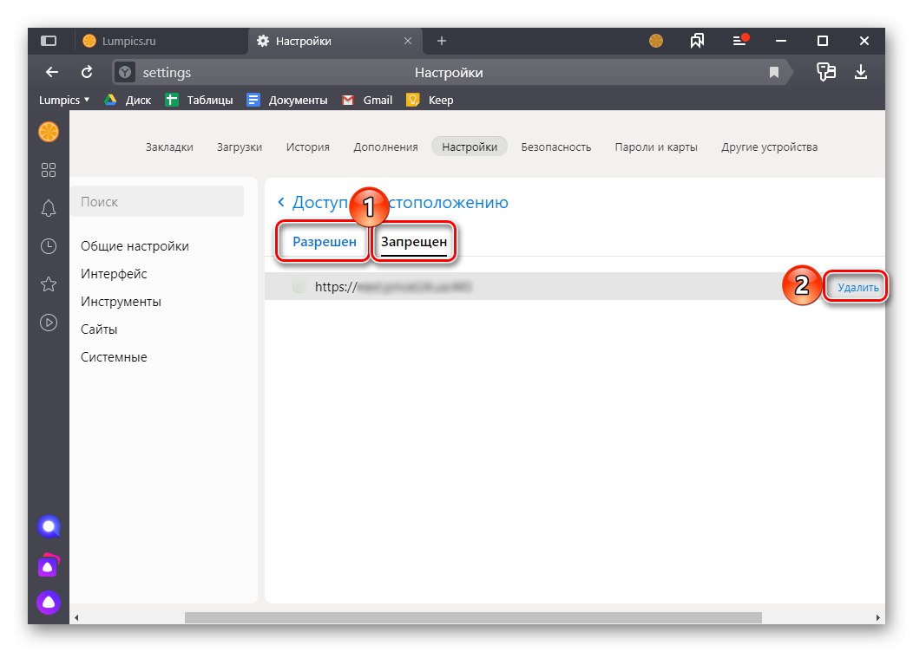Open the Tableau grid icon in sidebar
The image size is (913, 652).
click(x=49, y=170)
